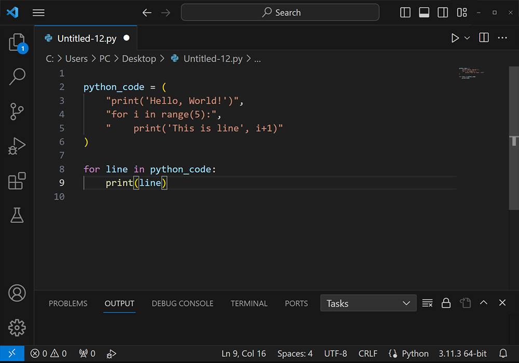Open the output log in editor
Screen dimensions: 519x363
click(465, 303)
